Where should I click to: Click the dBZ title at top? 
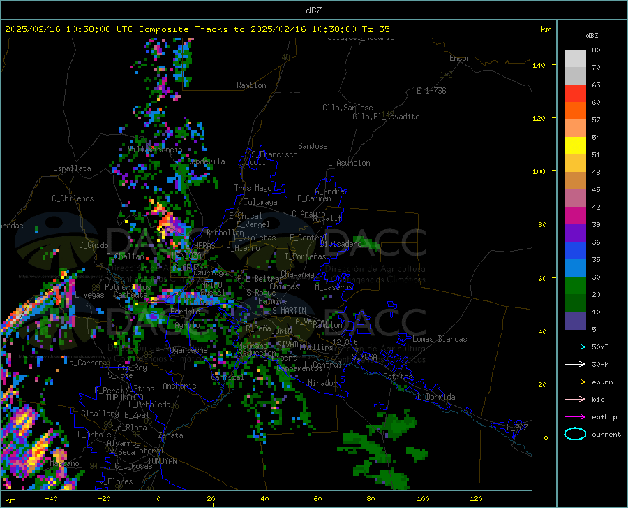coord(313,10)
